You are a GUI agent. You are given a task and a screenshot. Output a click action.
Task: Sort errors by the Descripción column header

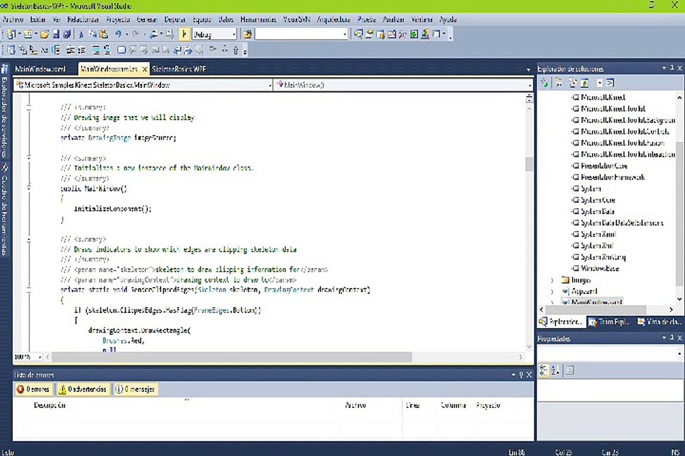coord(49,405)
